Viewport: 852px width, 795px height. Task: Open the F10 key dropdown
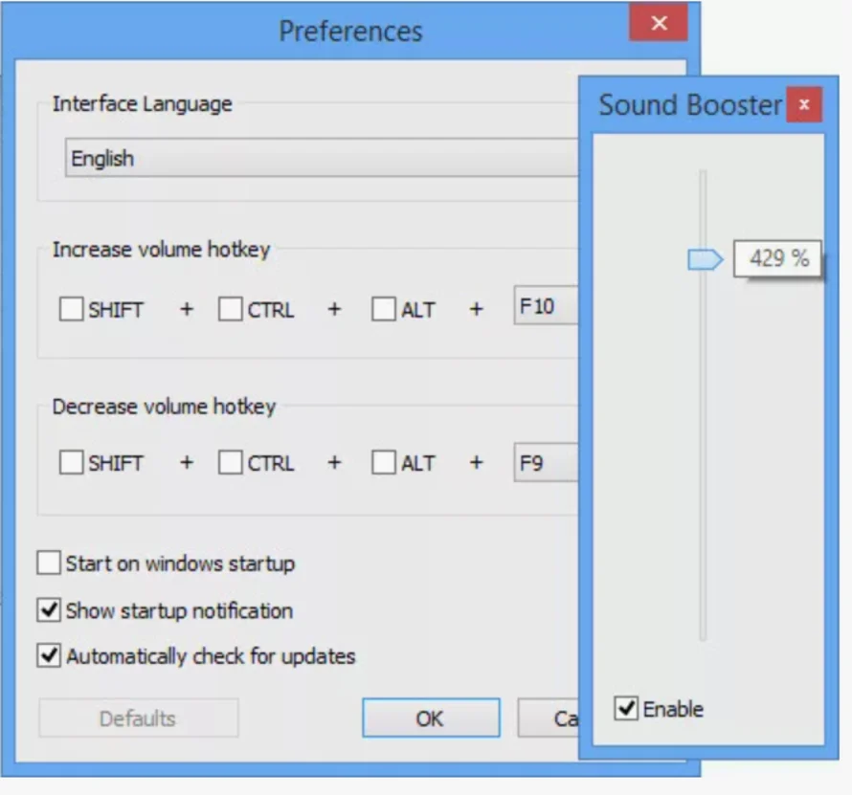coord(546,305)
